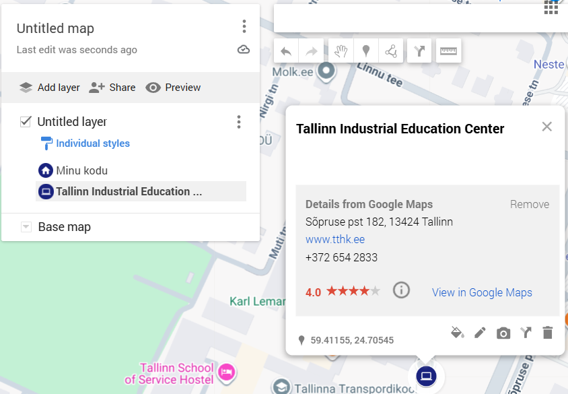The image size is (568, 394).
Task: Uncheck the Untitled layer checkbox
Action: 26,122
